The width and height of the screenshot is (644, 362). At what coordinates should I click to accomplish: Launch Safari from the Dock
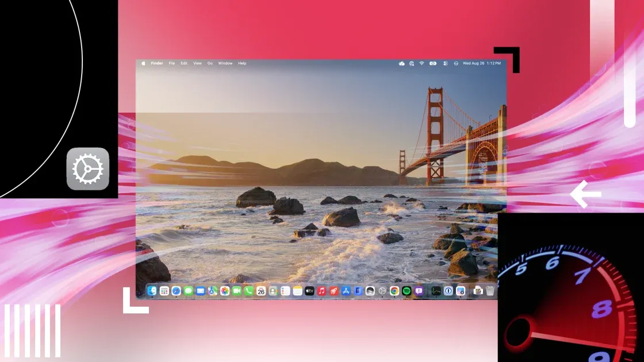(x=176, y=291)
